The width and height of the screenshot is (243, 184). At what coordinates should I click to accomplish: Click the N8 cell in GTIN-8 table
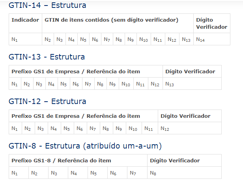[153, 173]
